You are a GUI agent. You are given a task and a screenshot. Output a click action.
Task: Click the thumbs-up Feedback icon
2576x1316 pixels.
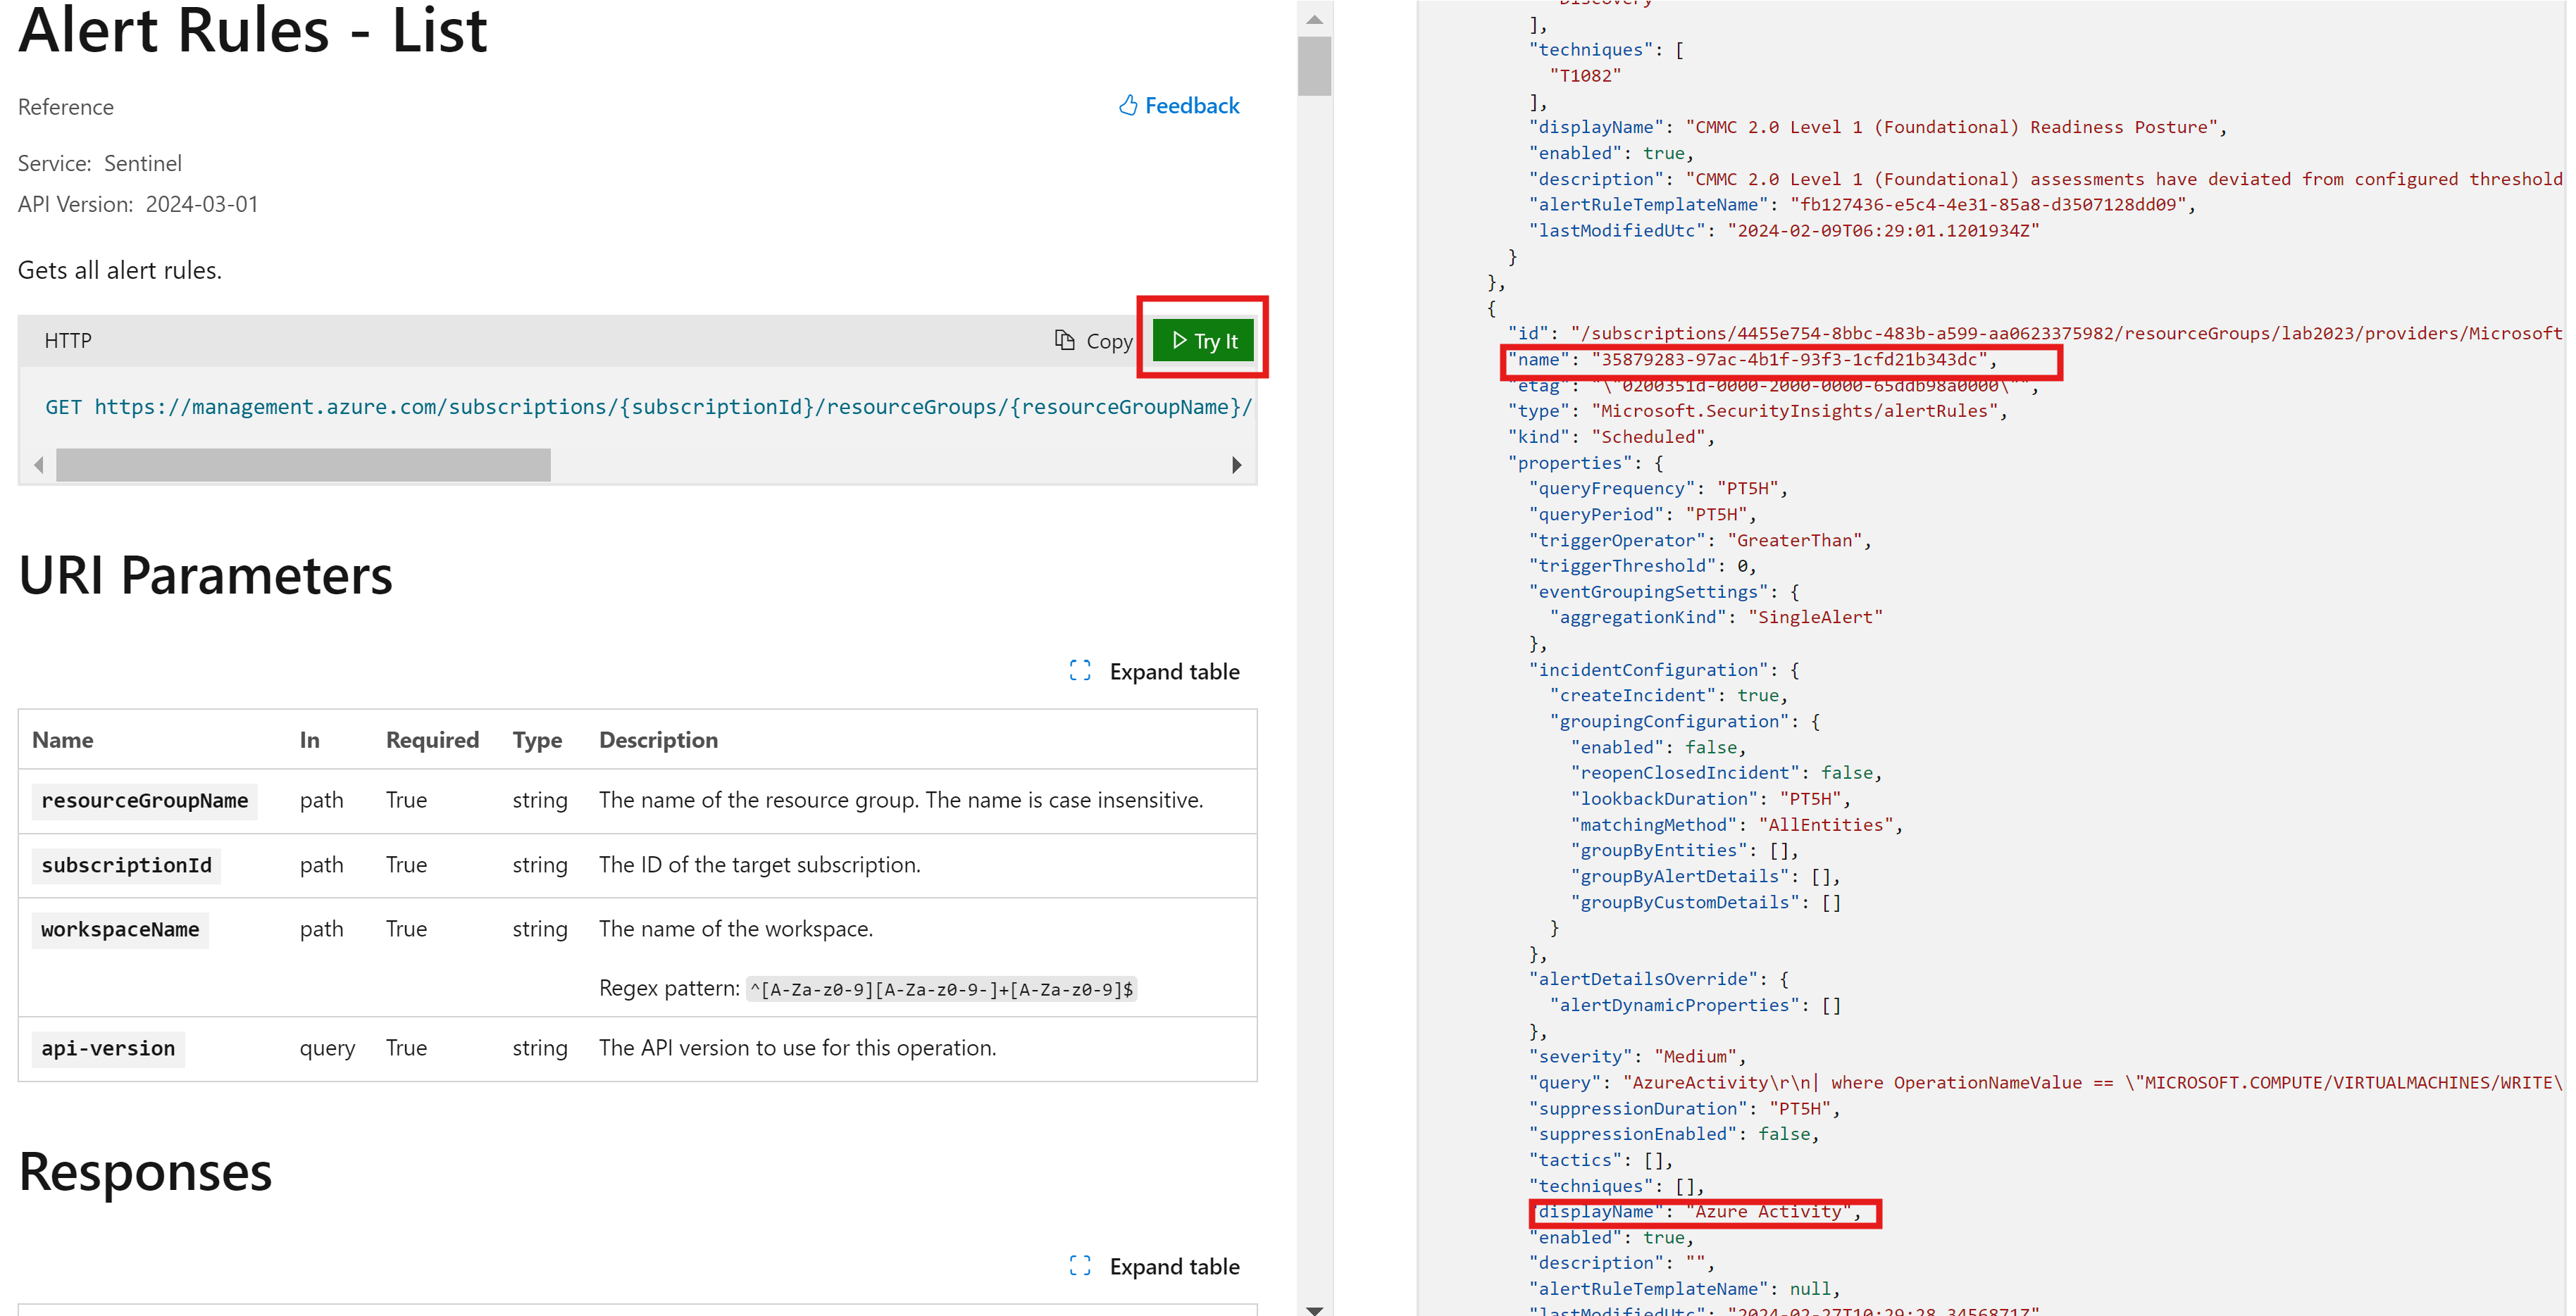click(x=1128, y=105)
